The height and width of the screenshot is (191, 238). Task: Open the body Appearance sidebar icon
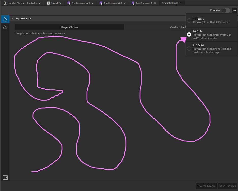coord(5,19)
